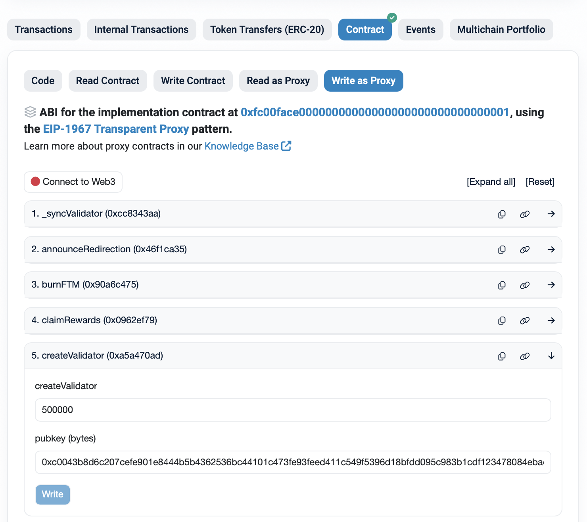Click copy icon for burnFTM method
The image size is (587, 522).
pyautogui.click(x=502, y=285)
